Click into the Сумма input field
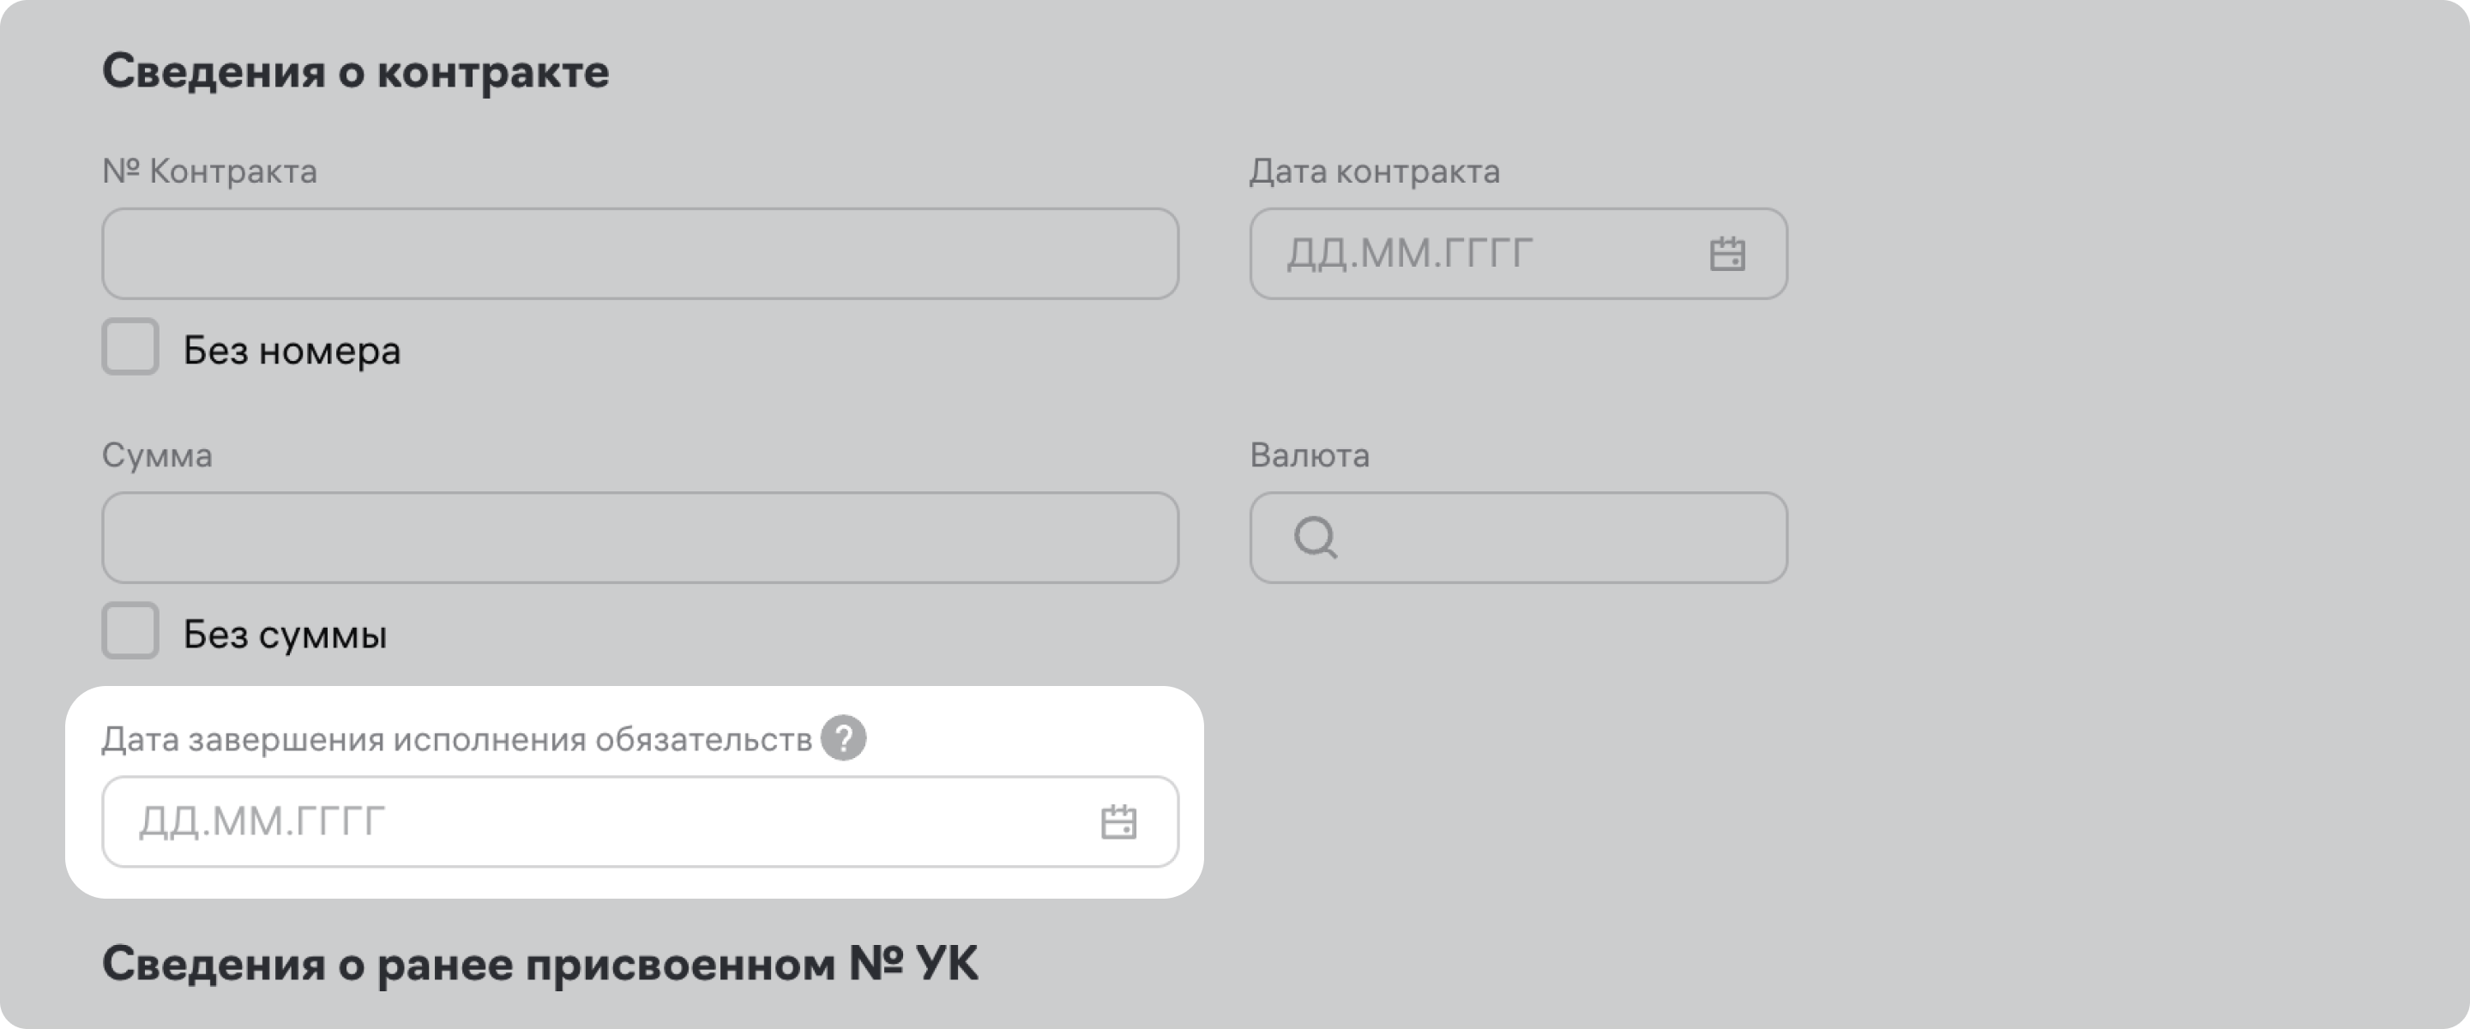Viewport: 2470px width, 1029px height. click(x=640, y=538)
